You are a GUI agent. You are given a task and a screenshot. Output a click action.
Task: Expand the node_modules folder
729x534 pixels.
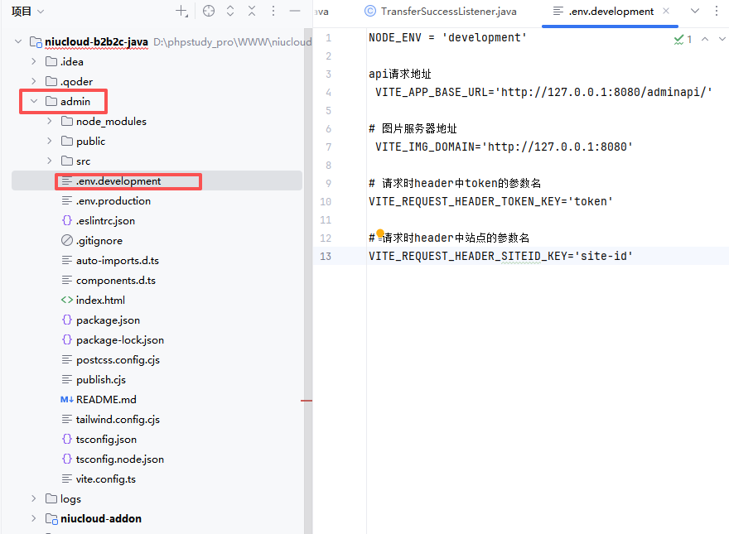(x=50, y=122)
